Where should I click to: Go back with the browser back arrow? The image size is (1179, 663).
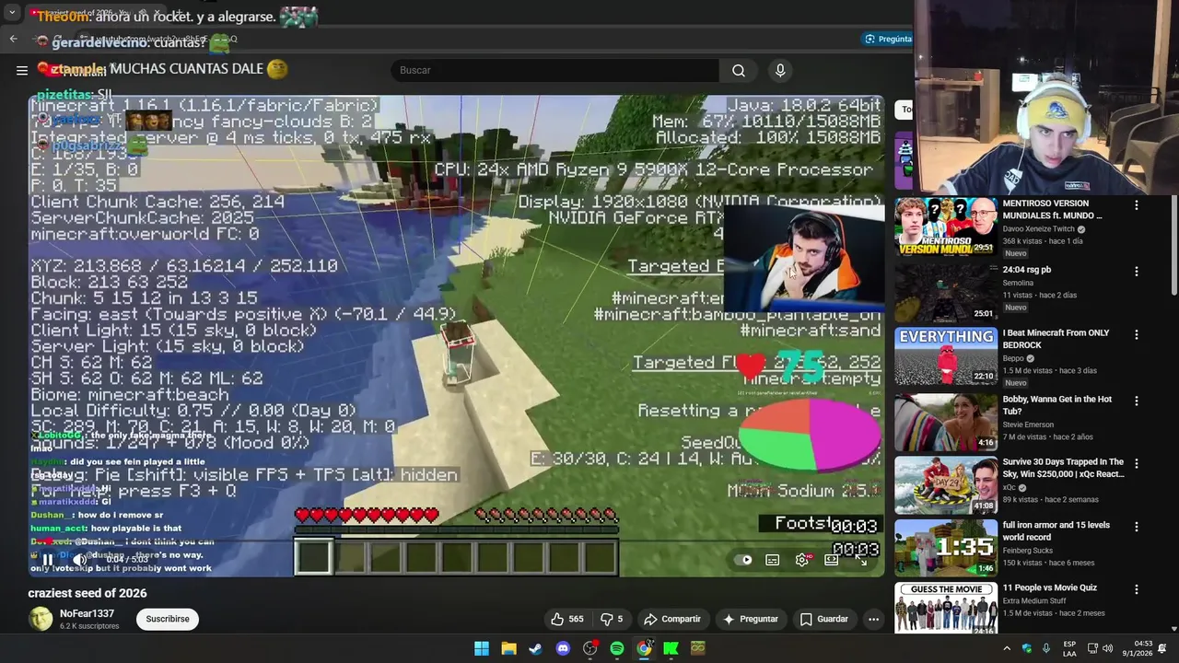(13, 39)
